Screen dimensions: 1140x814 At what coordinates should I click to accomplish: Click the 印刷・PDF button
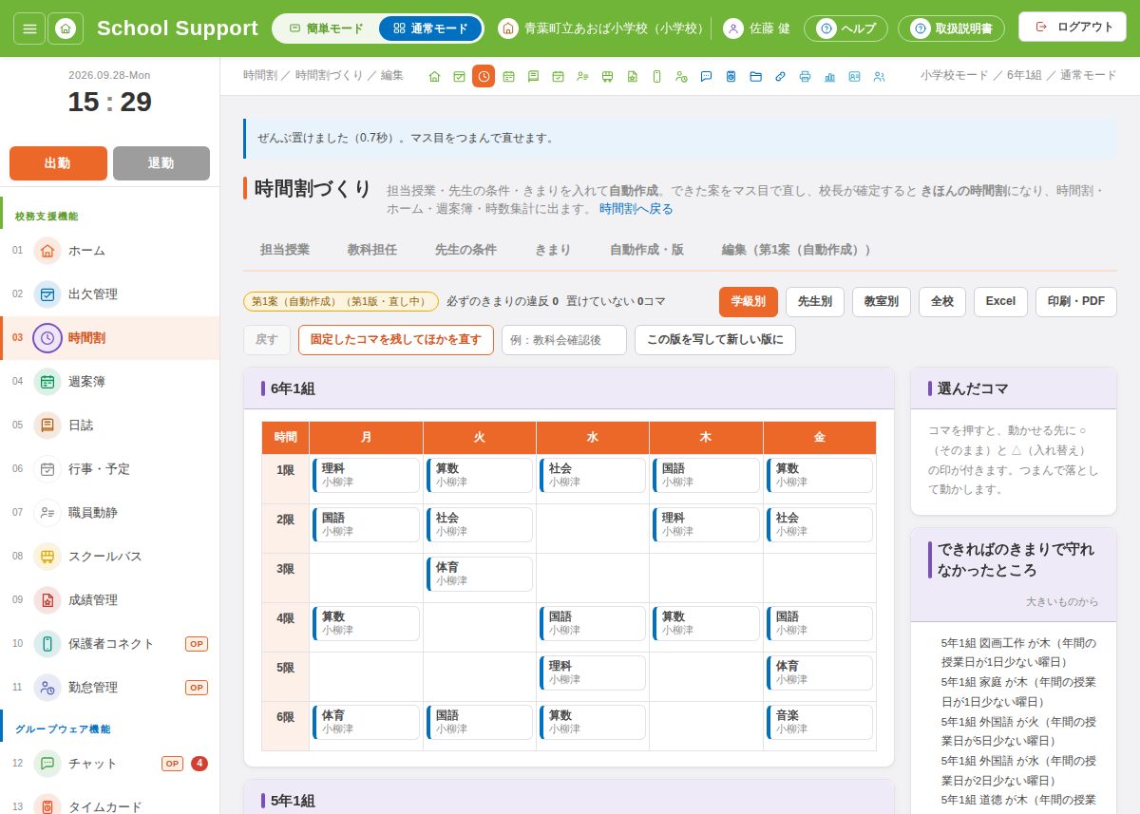1076,301
